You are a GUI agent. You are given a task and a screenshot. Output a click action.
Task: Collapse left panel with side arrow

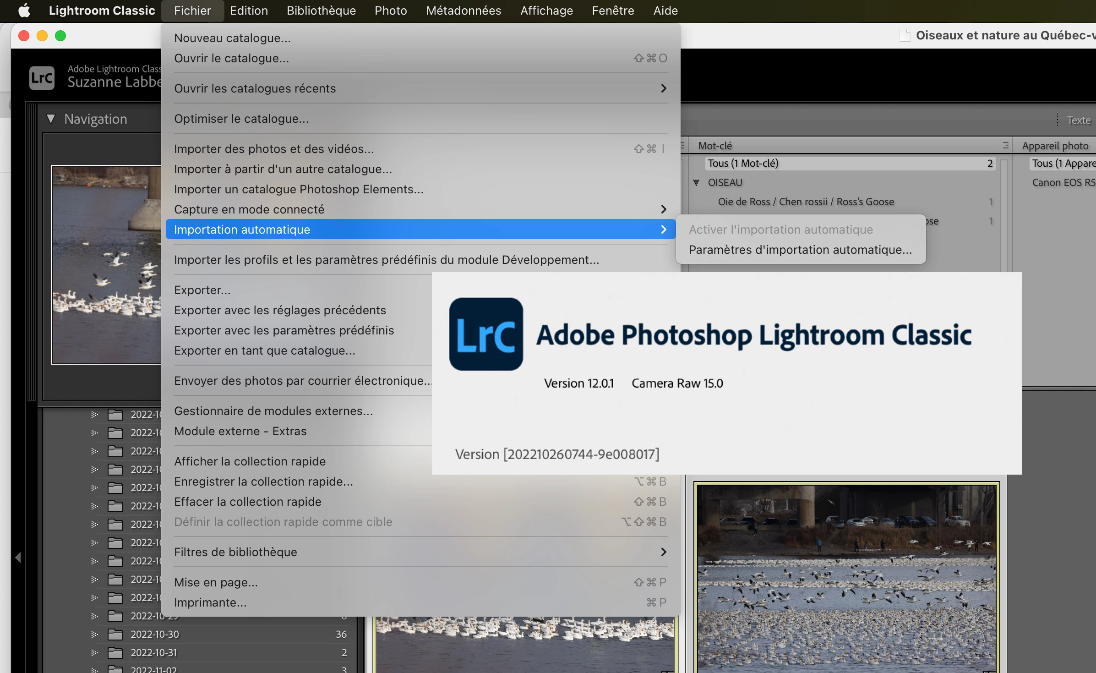click(18, 558)
